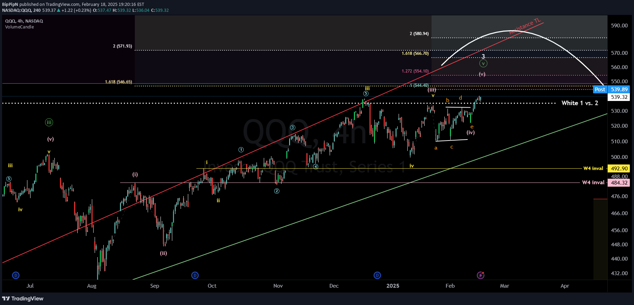
Task: Click the green circled v wave label
Action: [x=483, y=63]
